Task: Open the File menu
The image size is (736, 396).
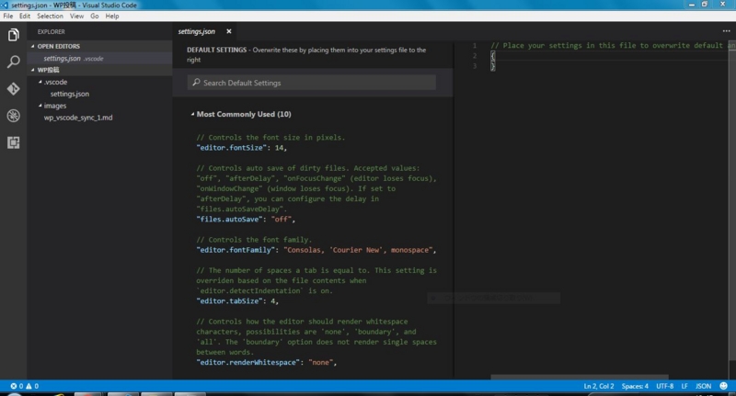Action: pos(8,16)
